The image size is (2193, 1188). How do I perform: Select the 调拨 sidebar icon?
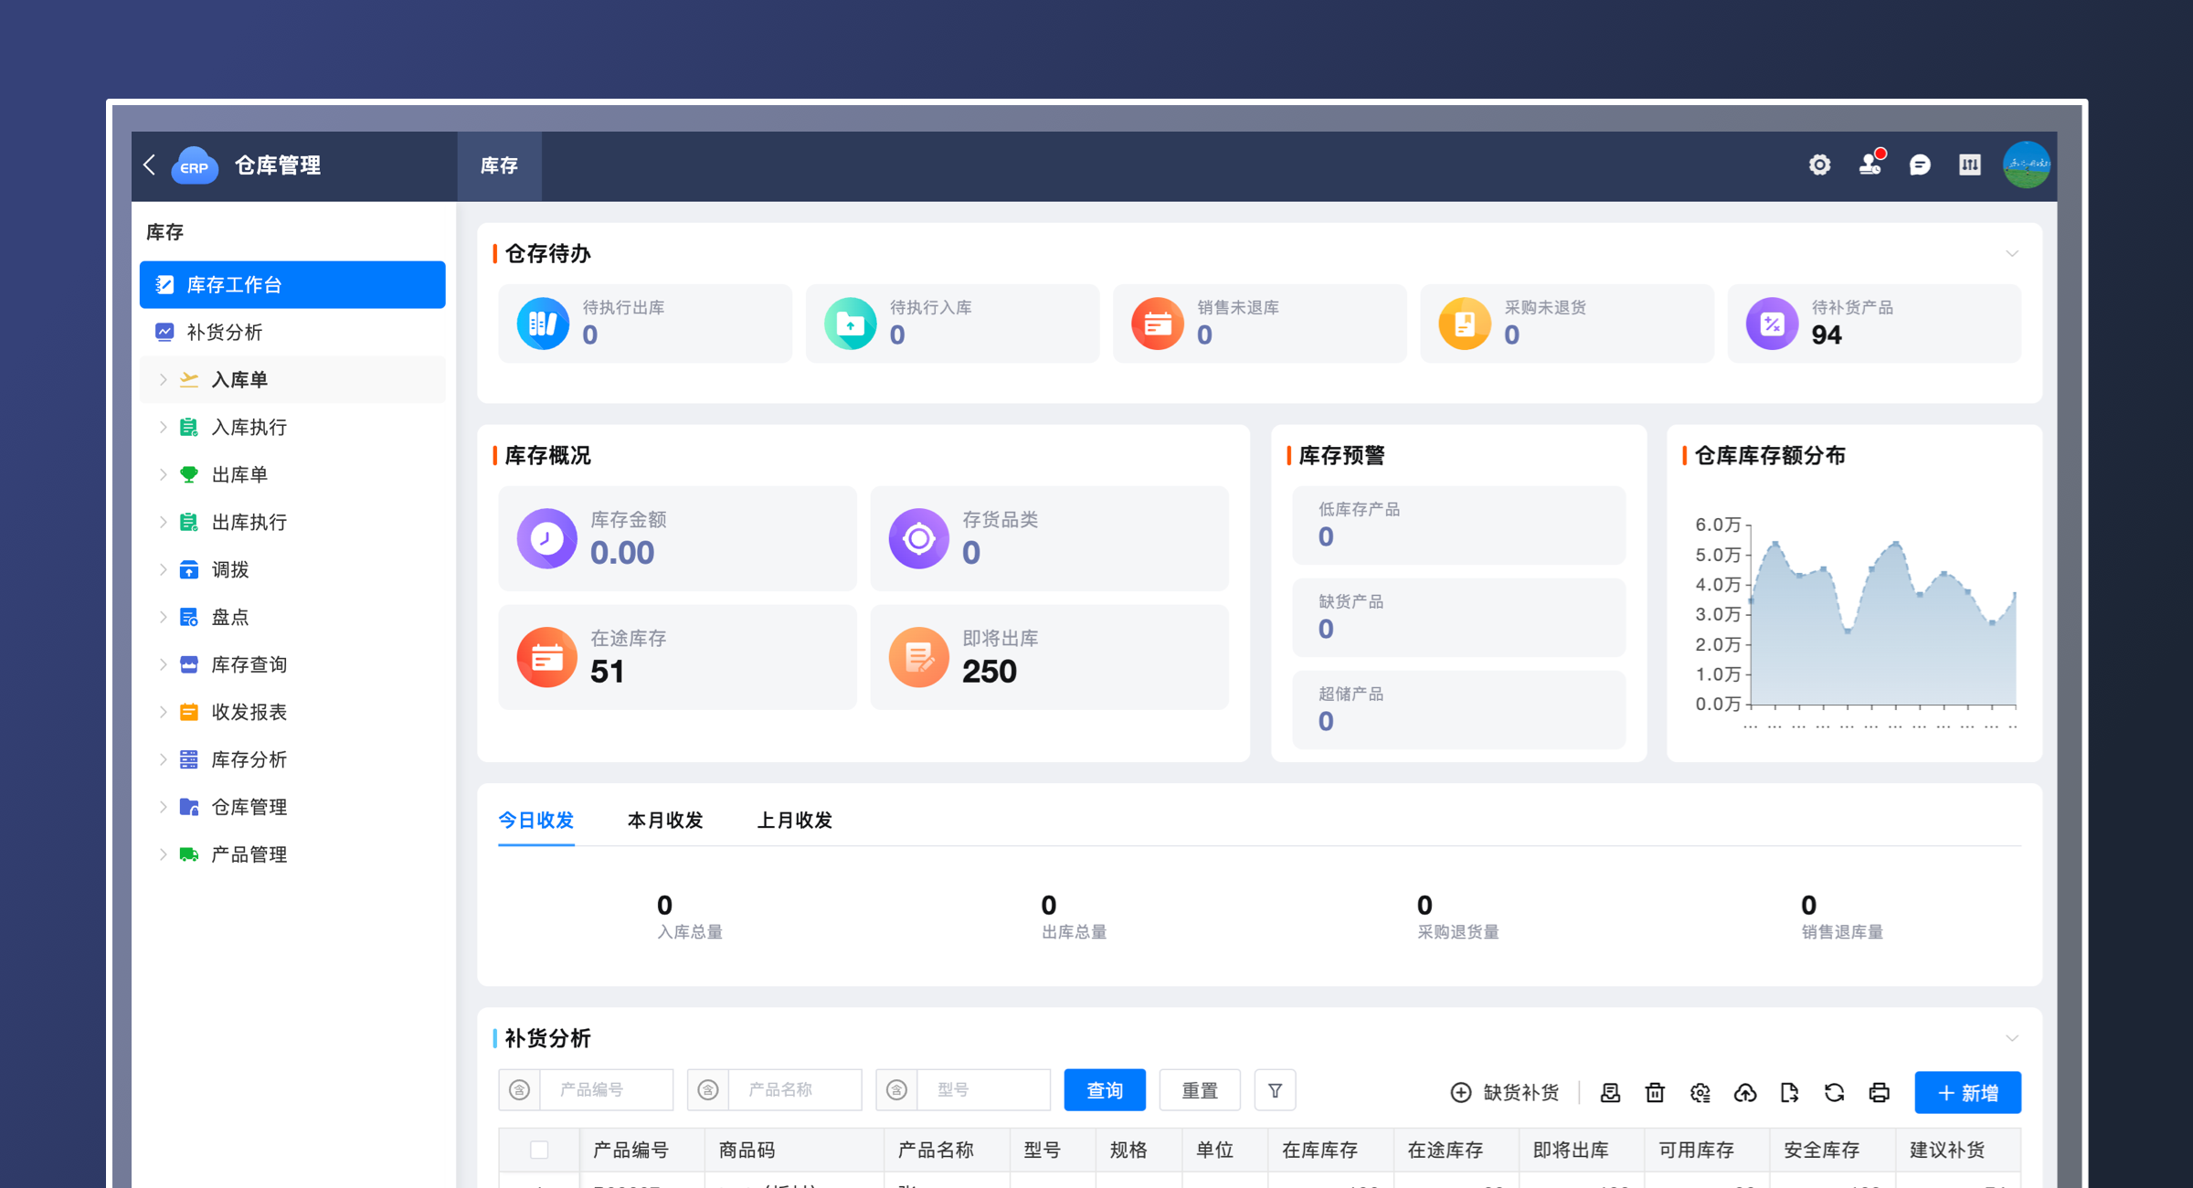point(189,569)
